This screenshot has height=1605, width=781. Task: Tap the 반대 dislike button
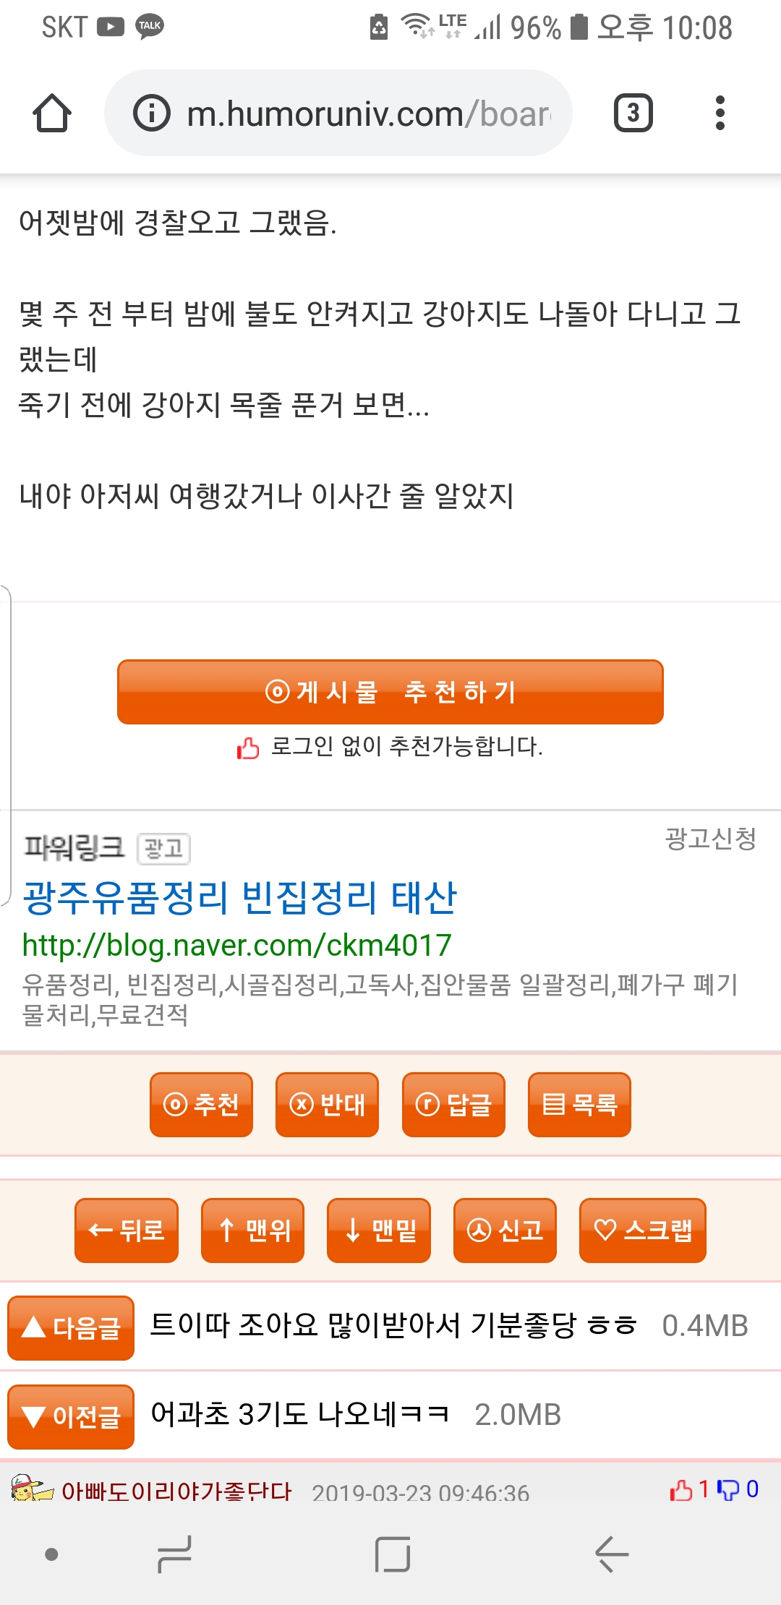pos(327,1104)
